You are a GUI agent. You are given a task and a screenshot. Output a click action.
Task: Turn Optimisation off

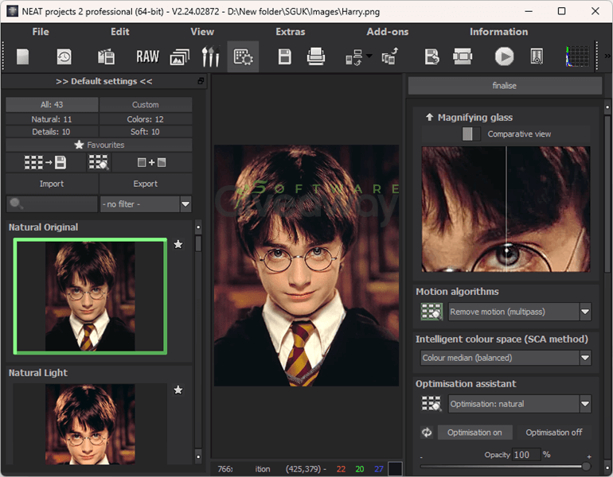[x=553, y=432]
